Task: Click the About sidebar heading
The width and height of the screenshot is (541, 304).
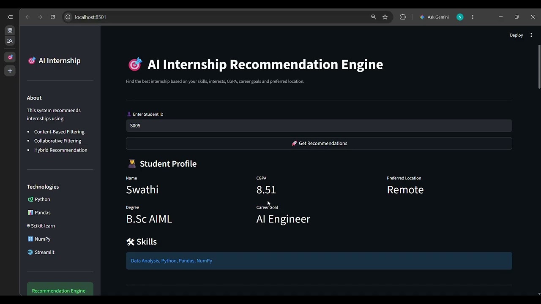Action: coord(34,98)
